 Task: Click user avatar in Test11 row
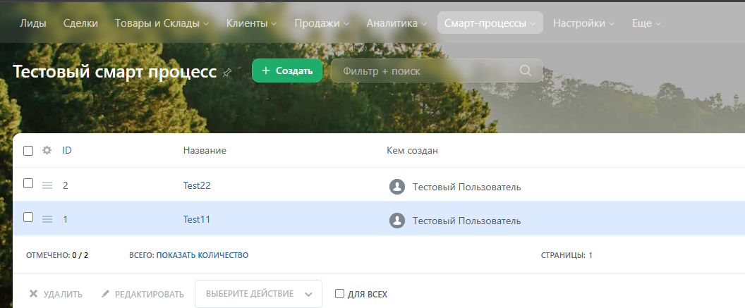click(397, 220)
